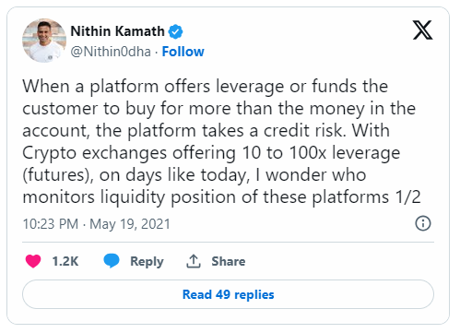Select the Share text label
This screenshot has width=460, height=333.
(229, 261)
